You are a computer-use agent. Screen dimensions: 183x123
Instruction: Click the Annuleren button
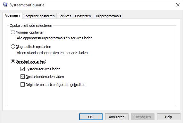point(117,117)
